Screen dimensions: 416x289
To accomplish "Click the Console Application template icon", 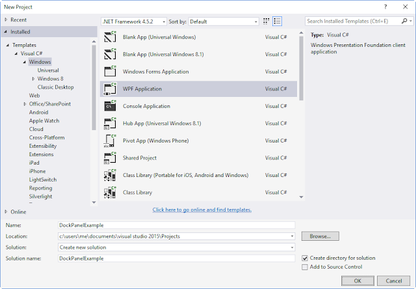I will (x=110, y=106).
